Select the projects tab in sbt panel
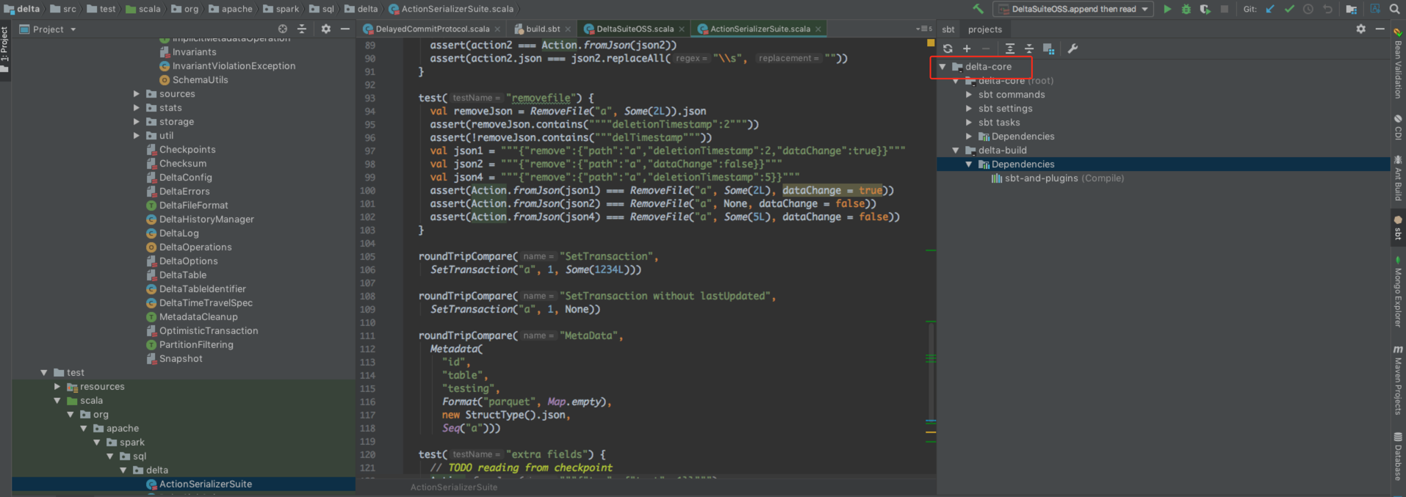 [984, 29]
